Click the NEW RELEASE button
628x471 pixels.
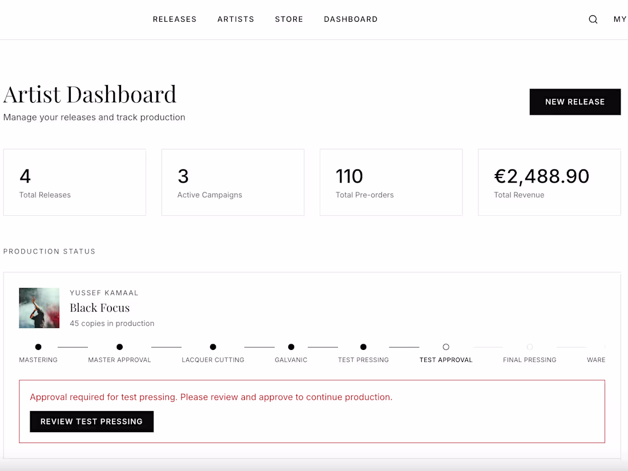pyautogui.click(x=575, y=102)
